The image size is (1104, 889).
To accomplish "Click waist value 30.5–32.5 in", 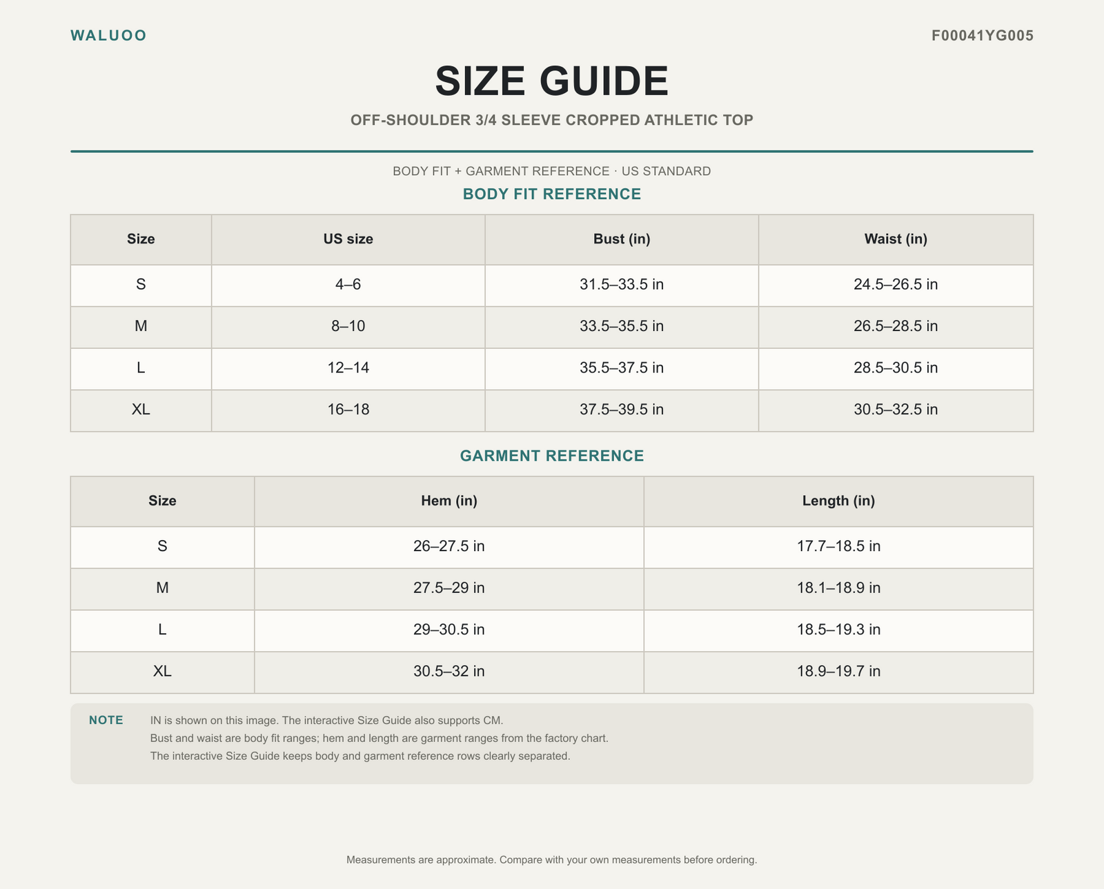I will 896,410.
